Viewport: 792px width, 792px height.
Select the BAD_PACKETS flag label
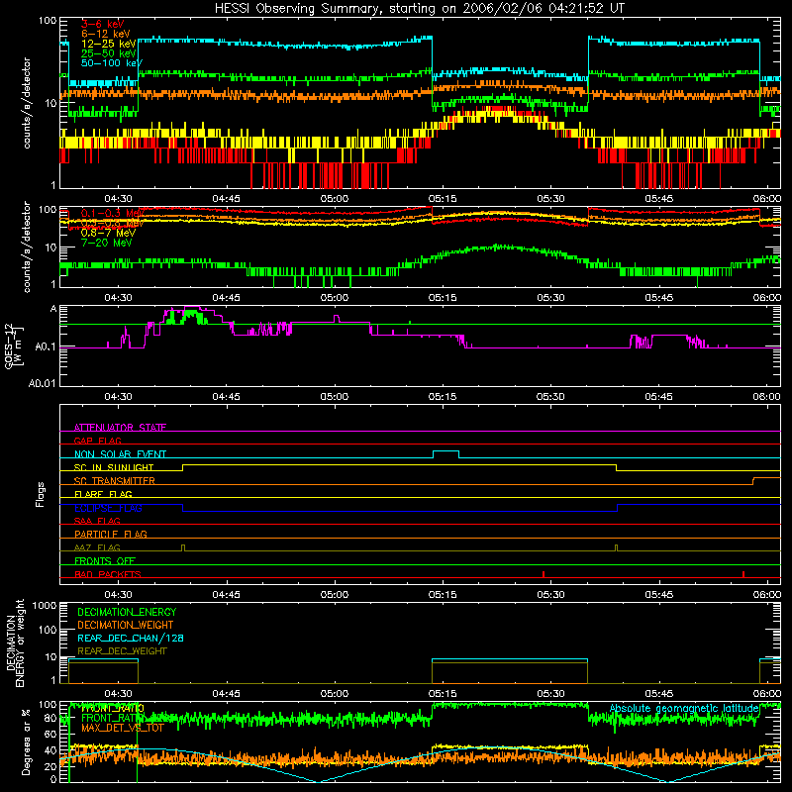(108, 574)
